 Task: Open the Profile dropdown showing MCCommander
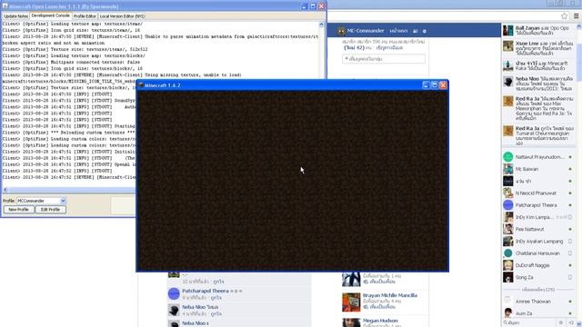(x=41, y=201)
